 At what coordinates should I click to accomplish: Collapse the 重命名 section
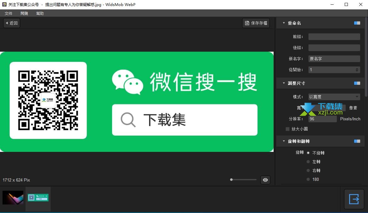click(x=284, y=23)
